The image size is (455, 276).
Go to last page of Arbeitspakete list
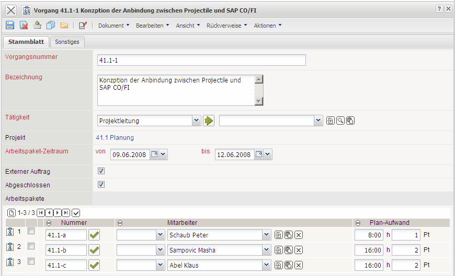[x=66, y=212]
